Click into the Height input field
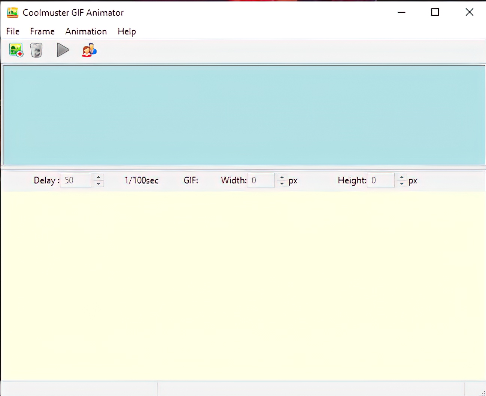This screenshot has height=396, width=486. tap(381, 180)
